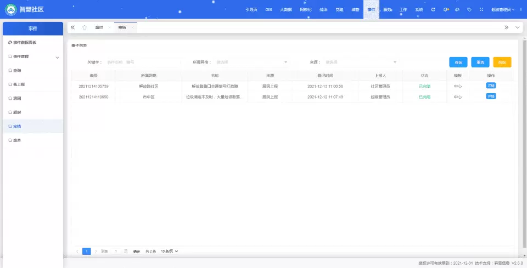Open the tab options down chevron

click(517, 27)
